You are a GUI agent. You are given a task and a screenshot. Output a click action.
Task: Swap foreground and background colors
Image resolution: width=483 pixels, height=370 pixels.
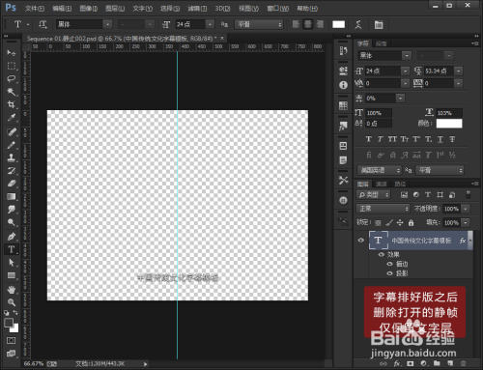coord(15,312)
